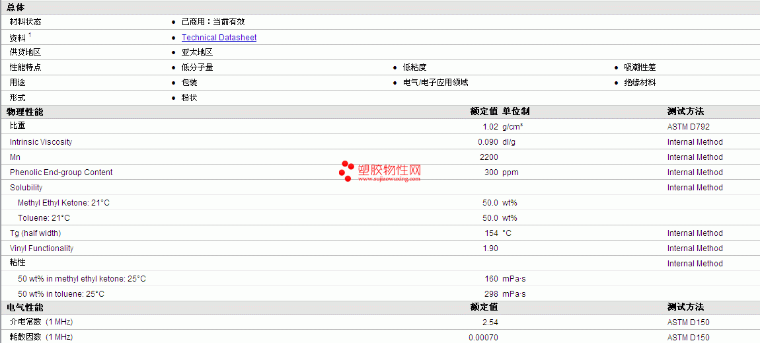This screenshot has width=760, height=343.
Task: Click the Tg (half width) label
Action: [36, 233]
